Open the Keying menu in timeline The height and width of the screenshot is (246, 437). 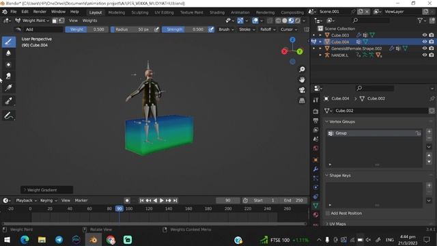tap(48, 200)
